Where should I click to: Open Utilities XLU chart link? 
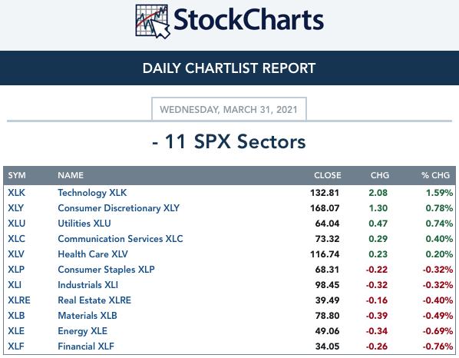point(84,224)
